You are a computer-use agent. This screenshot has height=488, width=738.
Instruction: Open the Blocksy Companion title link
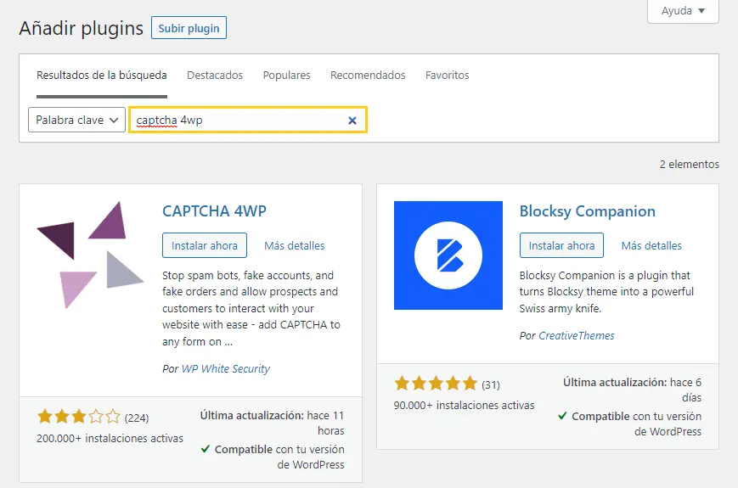click(587, 211)
